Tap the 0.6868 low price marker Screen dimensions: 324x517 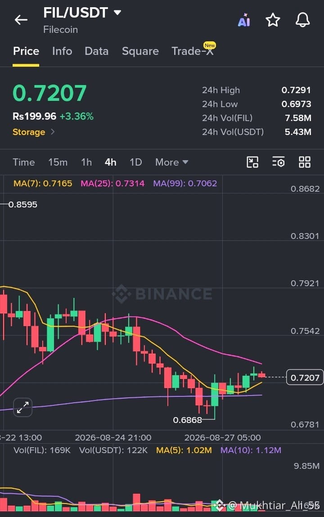187,420
